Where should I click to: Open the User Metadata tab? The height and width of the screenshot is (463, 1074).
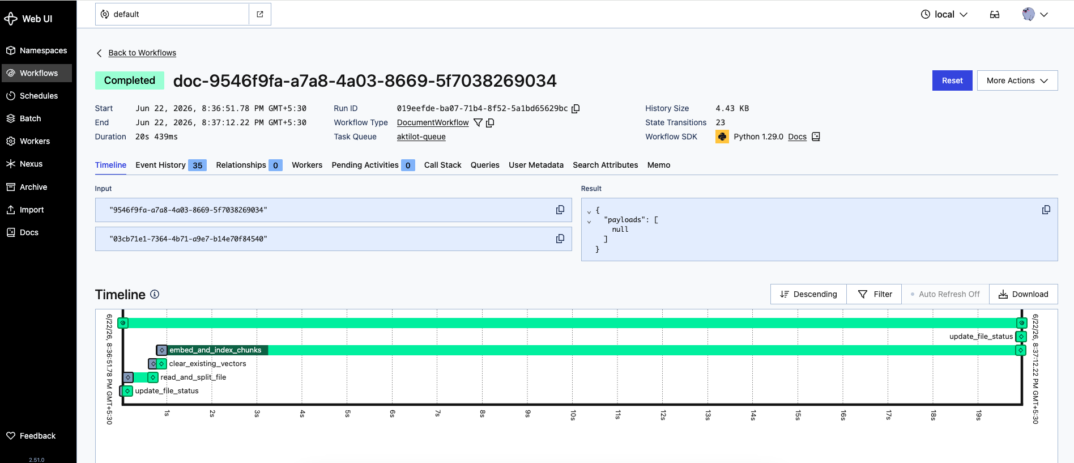[536, 165]
